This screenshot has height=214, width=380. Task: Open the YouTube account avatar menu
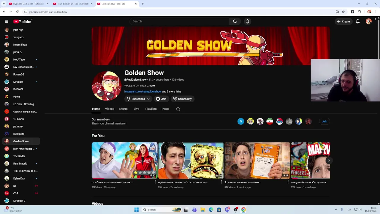point(369,21)
